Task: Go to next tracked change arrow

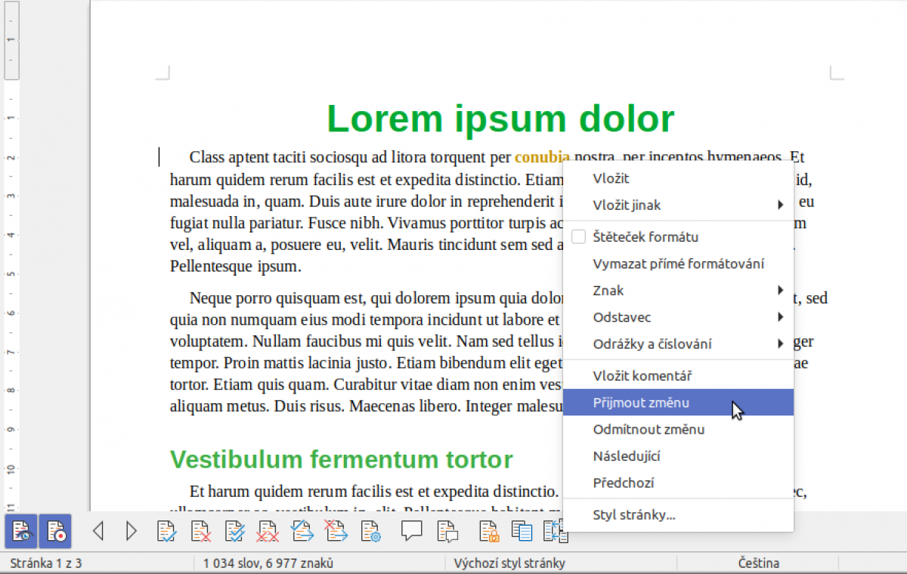Action: point(132,531)
